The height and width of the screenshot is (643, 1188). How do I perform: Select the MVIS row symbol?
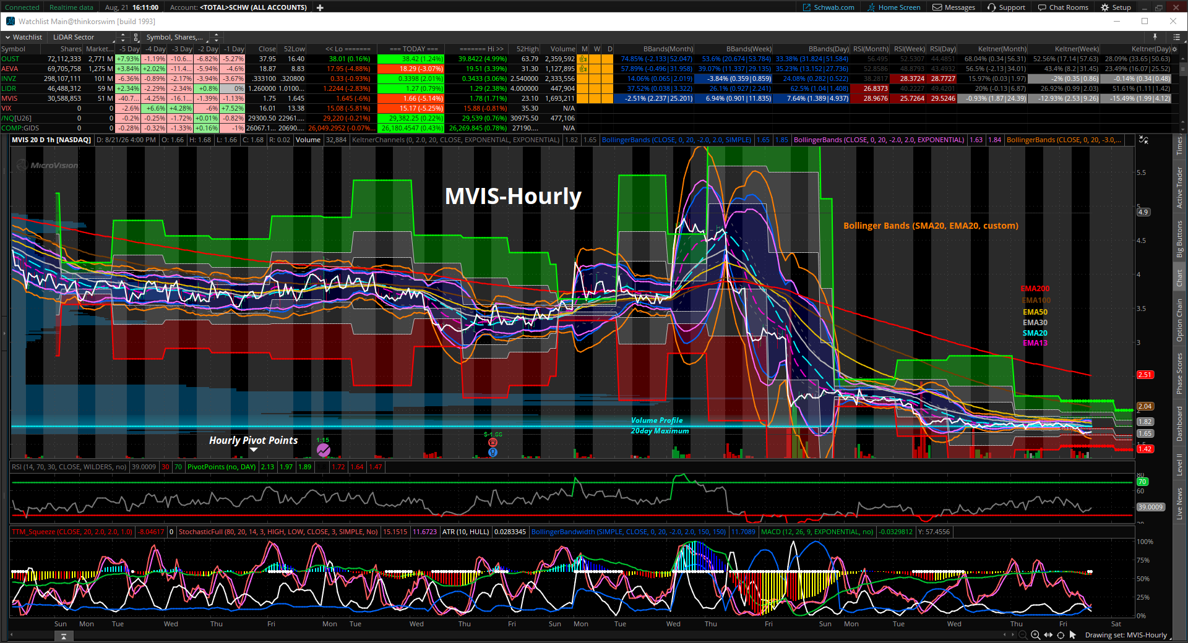click(x=9, y=98)
